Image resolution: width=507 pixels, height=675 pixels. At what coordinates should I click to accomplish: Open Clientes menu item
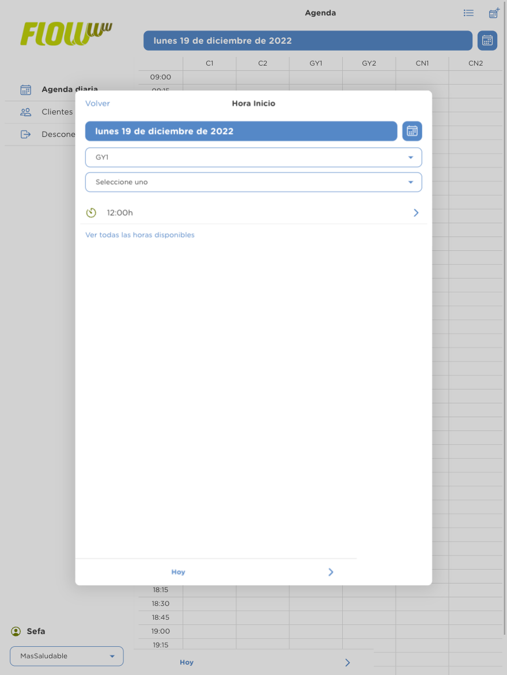point(58,112)
